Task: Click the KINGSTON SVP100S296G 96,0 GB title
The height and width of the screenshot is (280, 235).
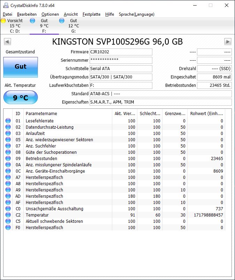Action: click(x=117, y=41)
